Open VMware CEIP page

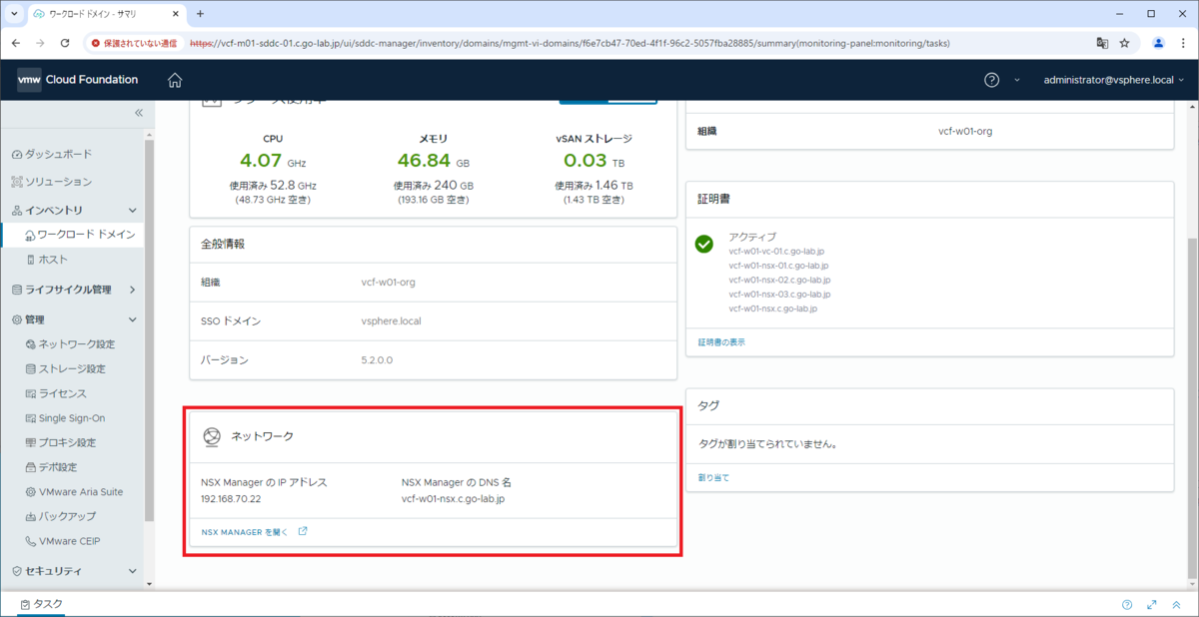70,541
